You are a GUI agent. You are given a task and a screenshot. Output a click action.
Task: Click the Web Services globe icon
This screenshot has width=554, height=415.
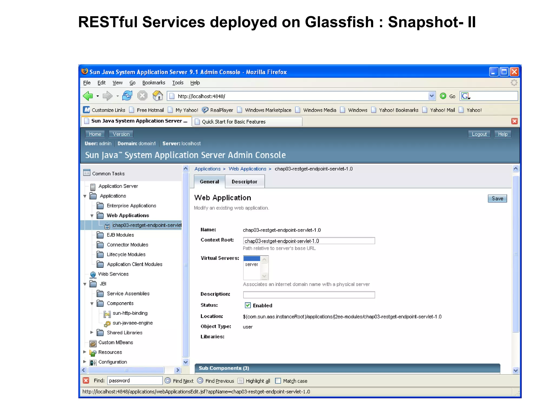pyautogui.click(x=93, y=275)
